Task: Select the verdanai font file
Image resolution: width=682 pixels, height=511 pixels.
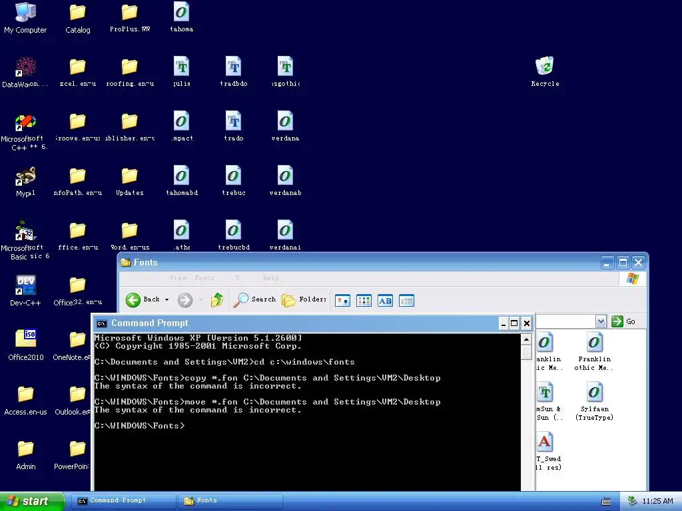Action: pyautogui.click(x=285, y=236)
